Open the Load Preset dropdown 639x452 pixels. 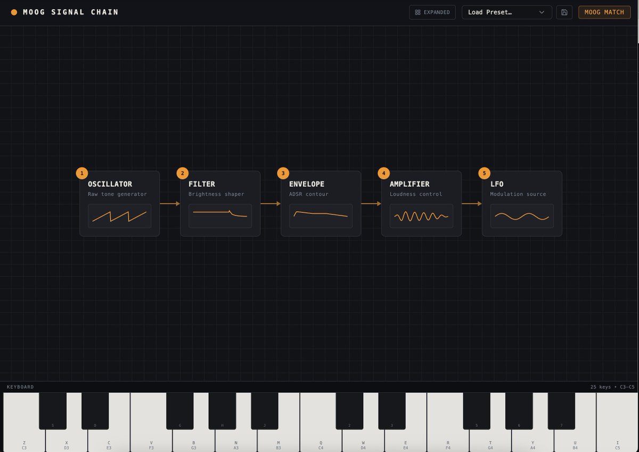click(x=506, y=12)
